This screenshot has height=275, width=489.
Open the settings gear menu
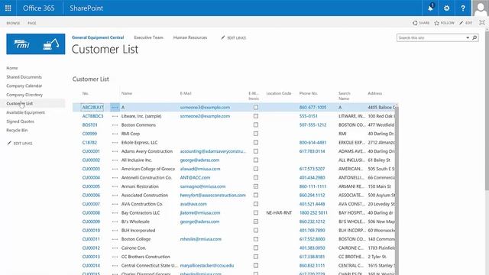point(446,8)
